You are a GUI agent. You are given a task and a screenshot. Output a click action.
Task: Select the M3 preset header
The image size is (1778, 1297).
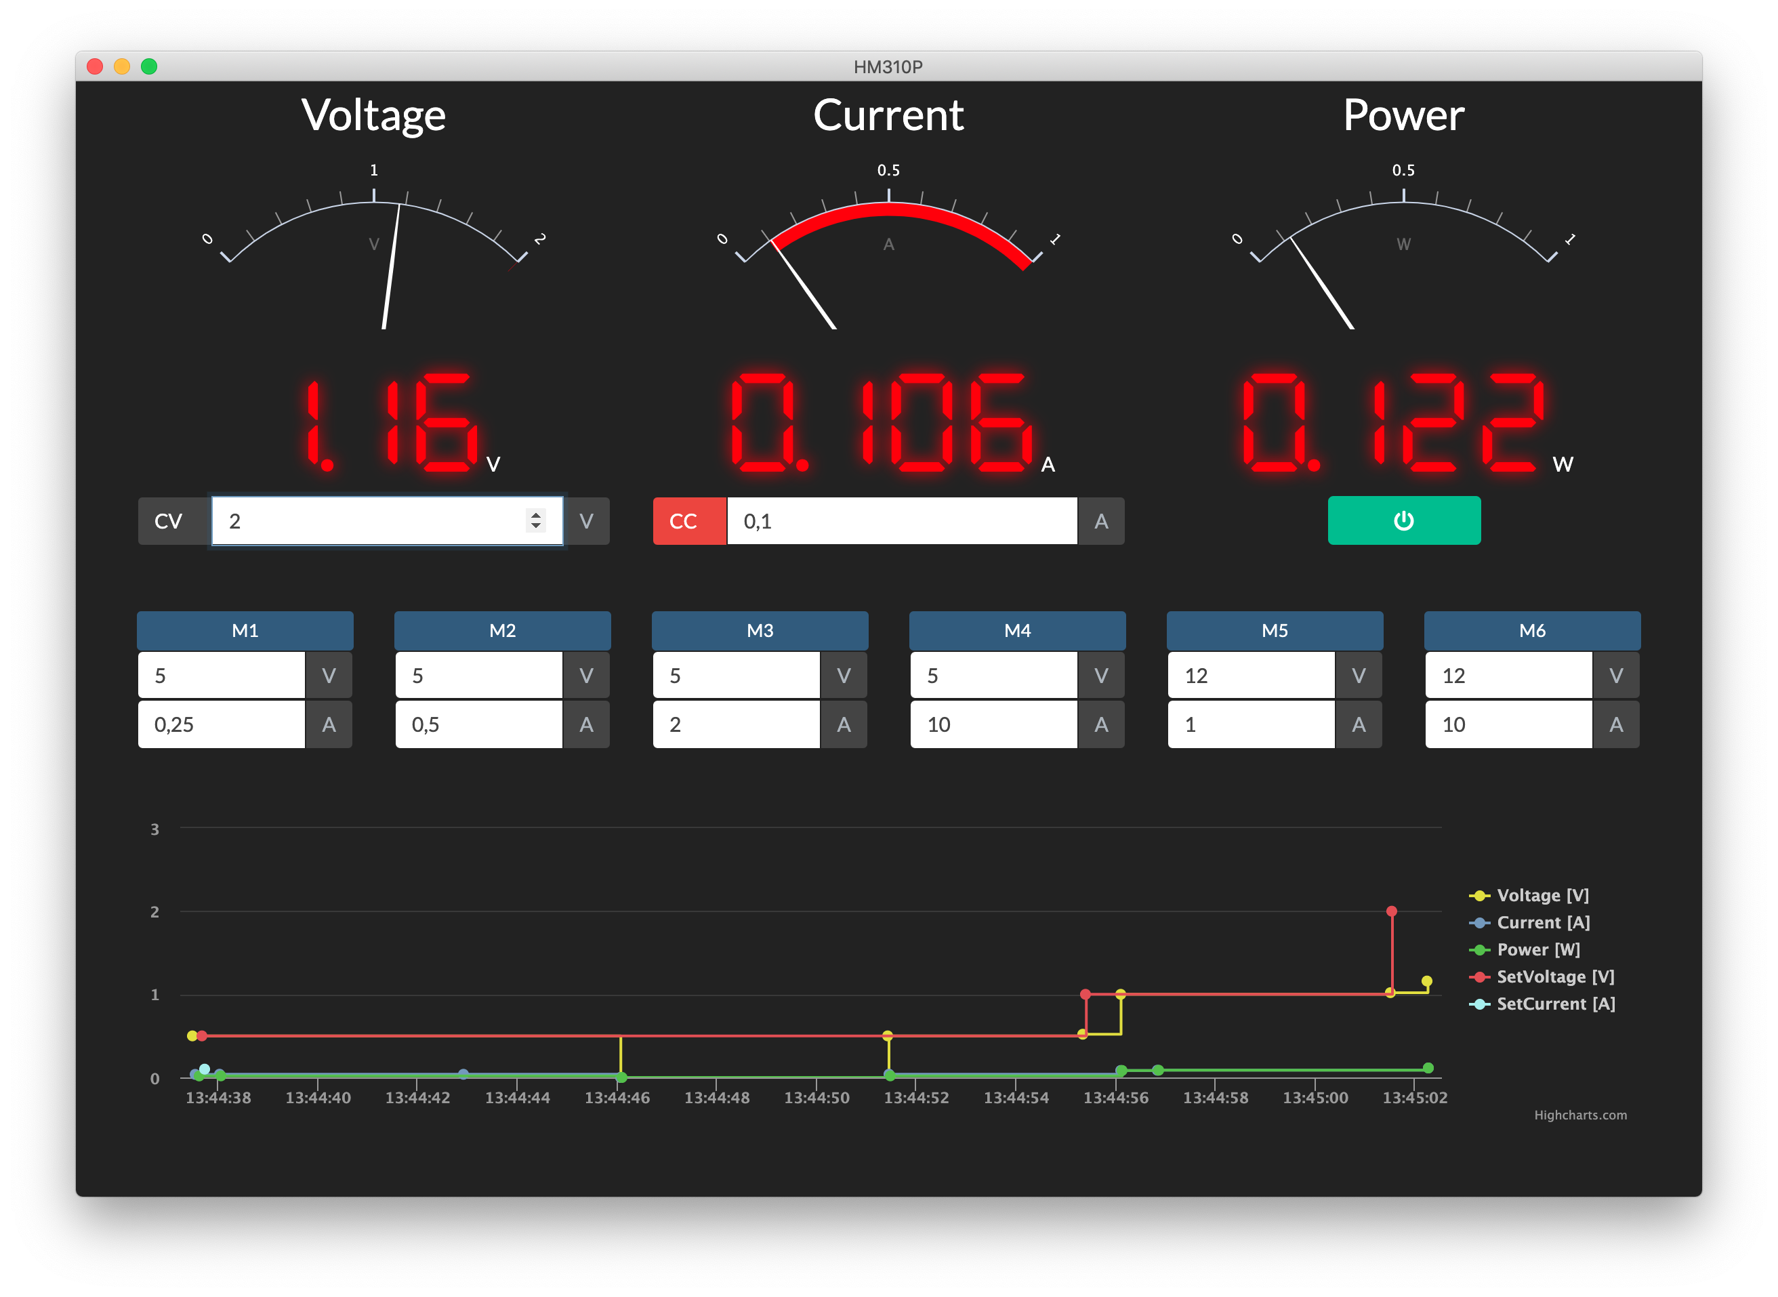point(760,630)
